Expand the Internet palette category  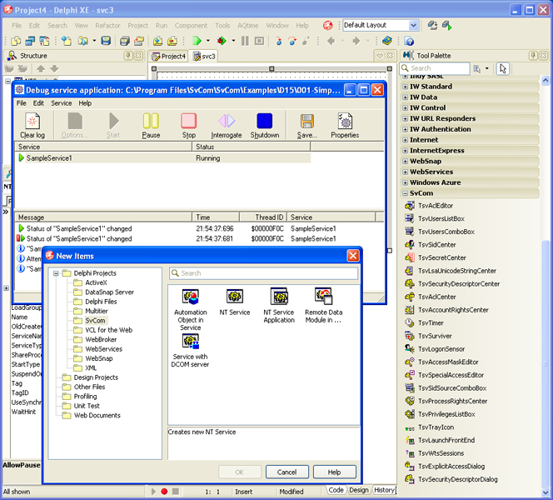point(406,140)
